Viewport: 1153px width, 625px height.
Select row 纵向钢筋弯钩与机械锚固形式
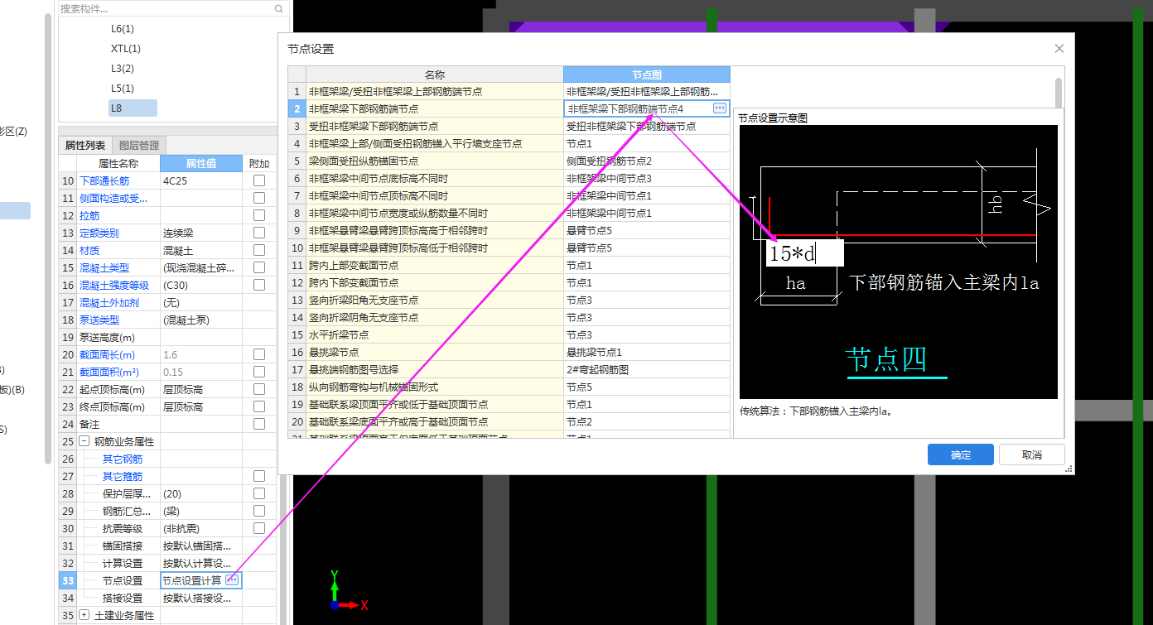pyautogui.click(x=435, y=387)
